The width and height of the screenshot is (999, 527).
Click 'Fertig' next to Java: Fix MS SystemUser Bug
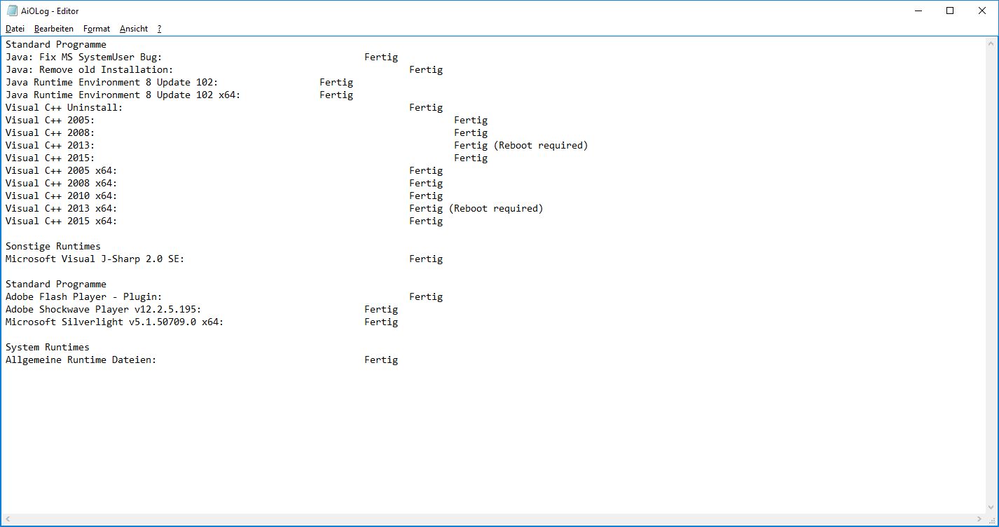coord(381,57)
